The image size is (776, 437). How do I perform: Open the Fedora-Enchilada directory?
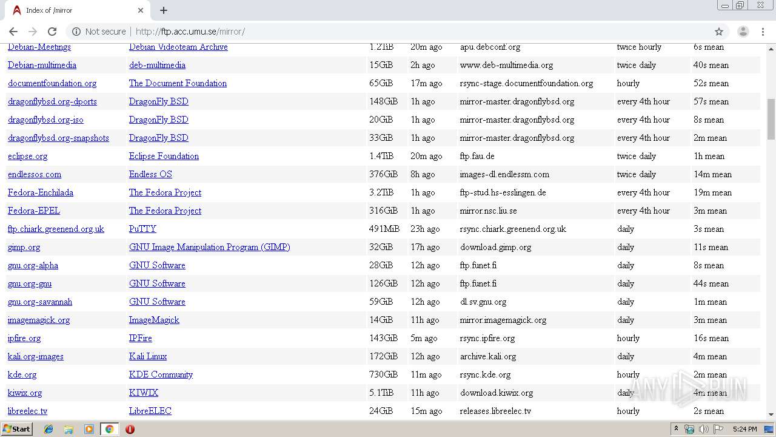click(x=41, y=192)
